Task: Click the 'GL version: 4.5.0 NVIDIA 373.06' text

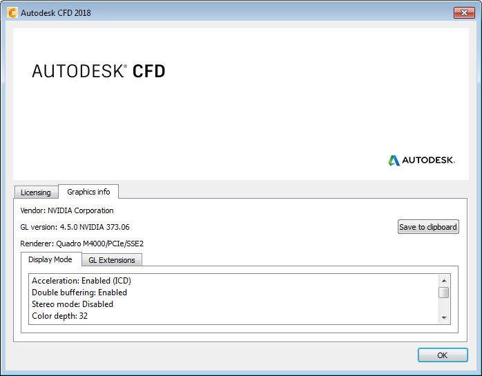Action: [75, 227]
